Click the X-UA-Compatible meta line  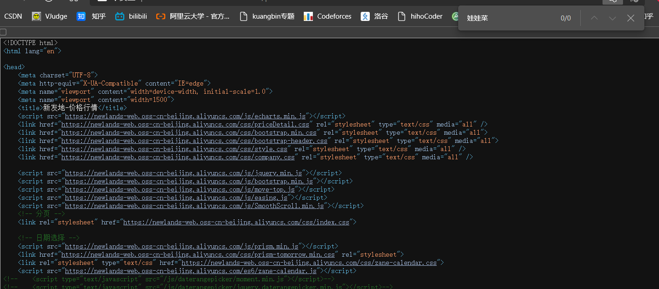[x=114, y=83]
